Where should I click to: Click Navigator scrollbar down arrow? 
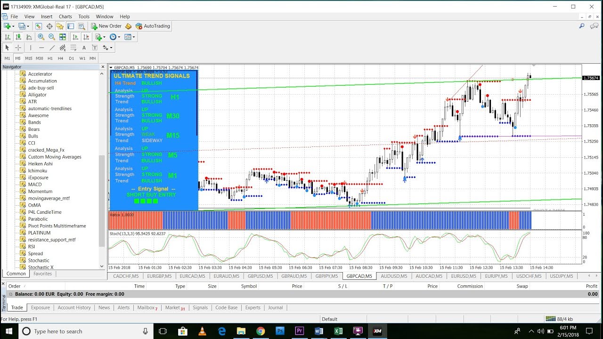click(102, 266)
